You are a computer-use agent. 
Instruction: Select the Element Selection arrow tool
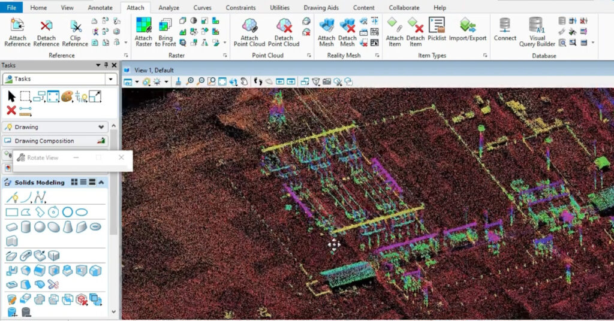tap(11, 96)
